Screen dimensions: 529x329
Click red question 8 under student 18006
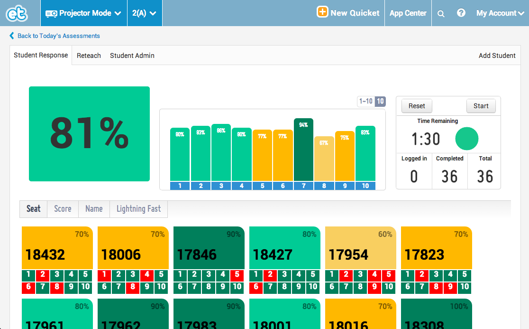133,287
